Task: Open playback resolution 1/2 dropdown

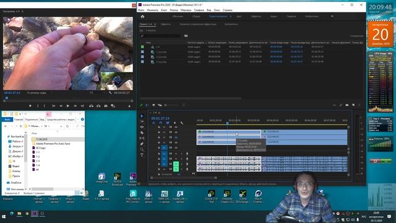Action: (97, 93)
